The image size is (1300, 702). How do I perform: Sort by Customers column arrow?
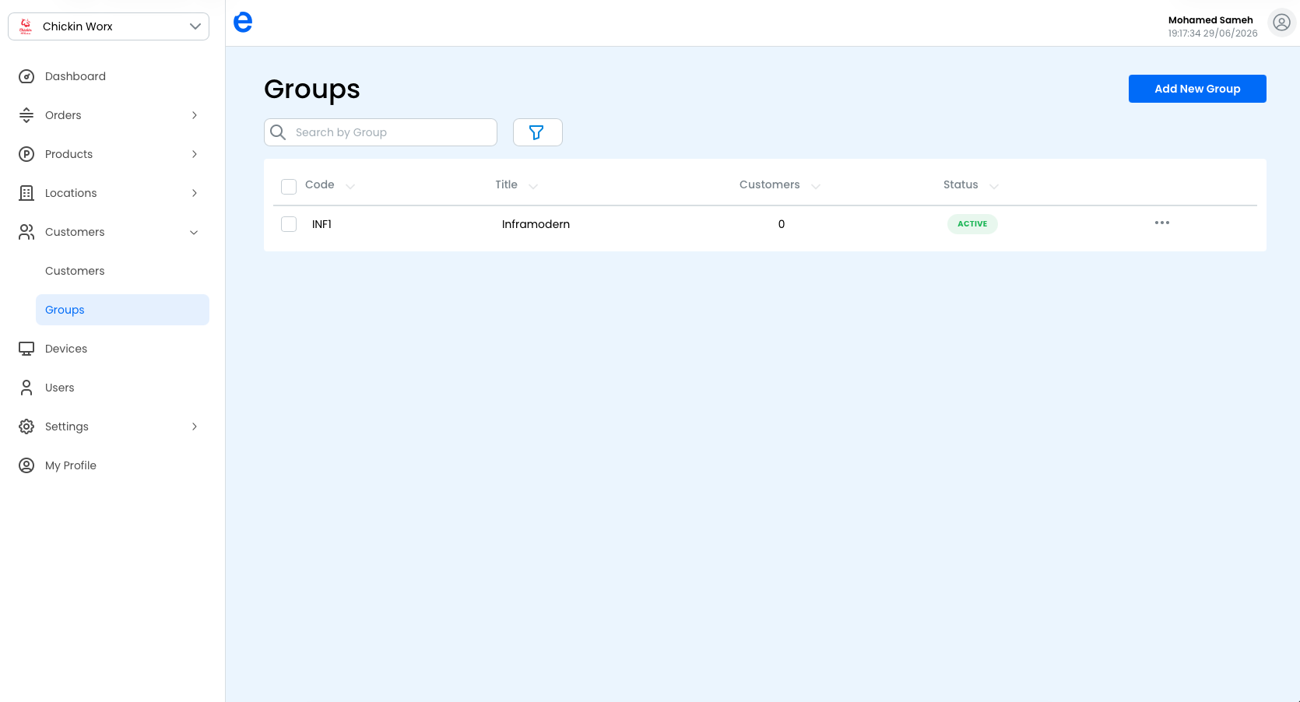[x=816, y=186]
